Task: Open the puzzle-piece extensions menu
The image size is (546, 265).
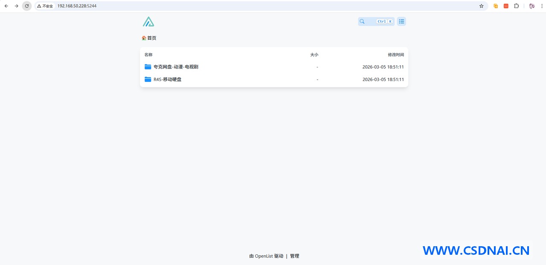Action: tap(516, 6)
